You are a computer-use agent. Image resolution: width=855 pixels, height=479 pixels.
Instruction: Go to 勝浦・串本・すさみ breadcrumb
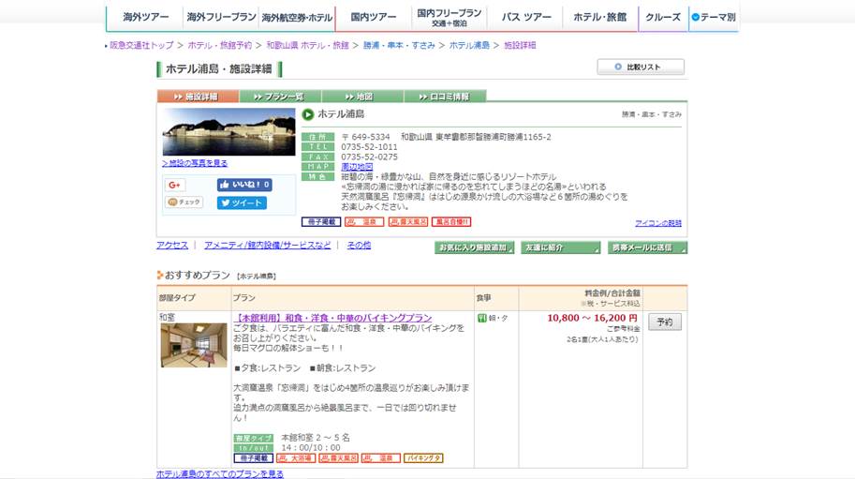point(399,45)
